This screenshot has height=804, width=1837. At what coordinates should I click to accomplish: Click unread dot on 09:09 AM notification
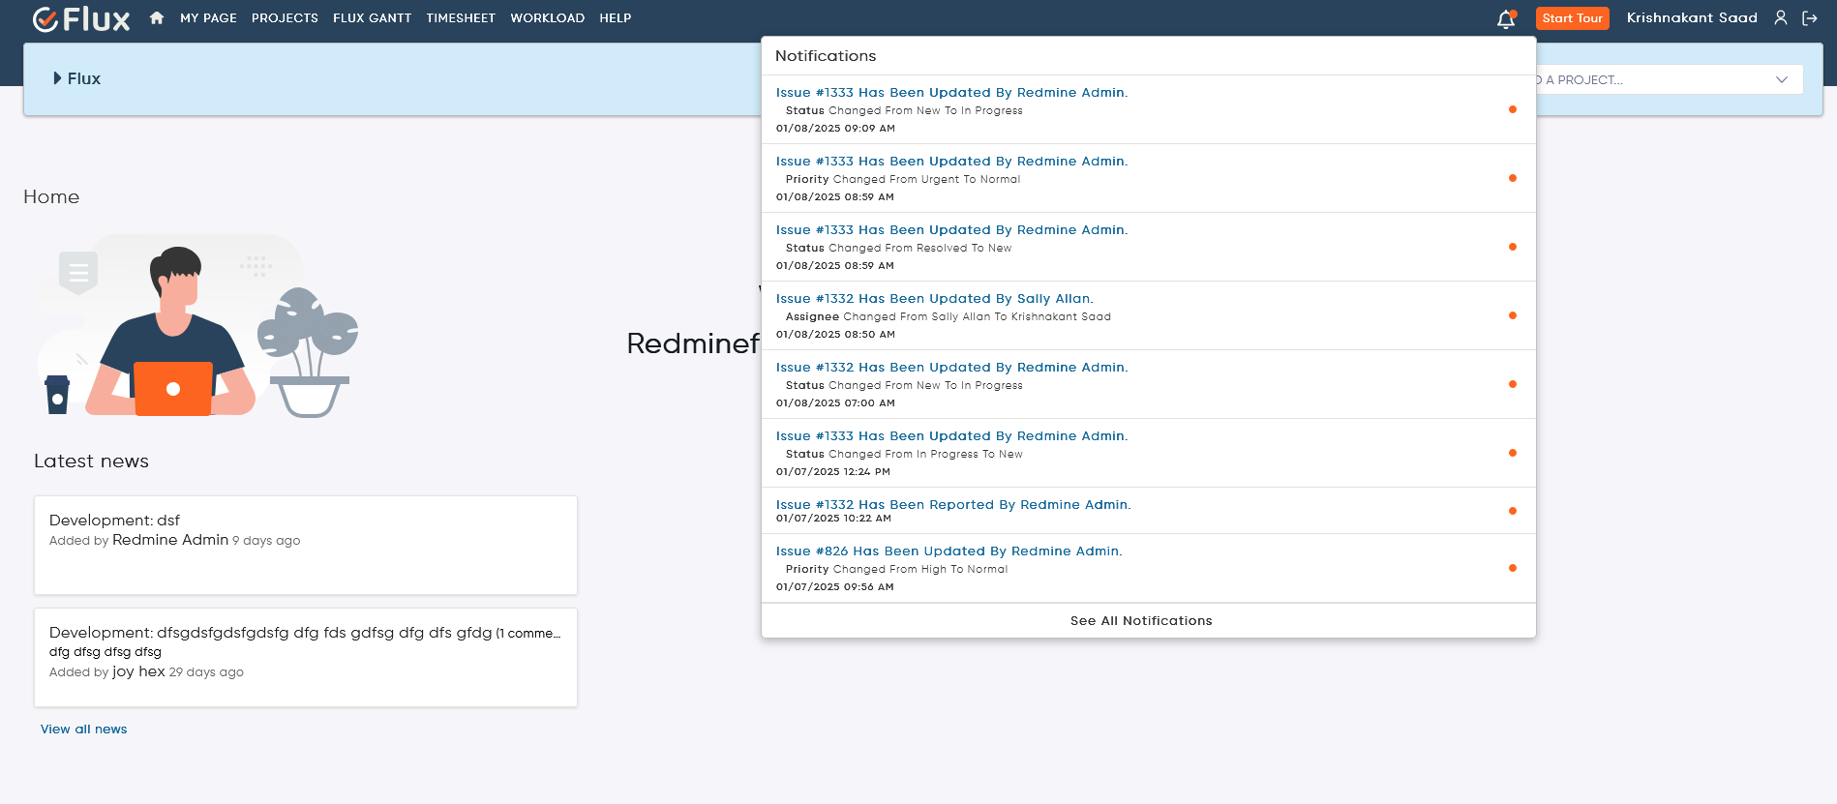tap(1512, 109)
